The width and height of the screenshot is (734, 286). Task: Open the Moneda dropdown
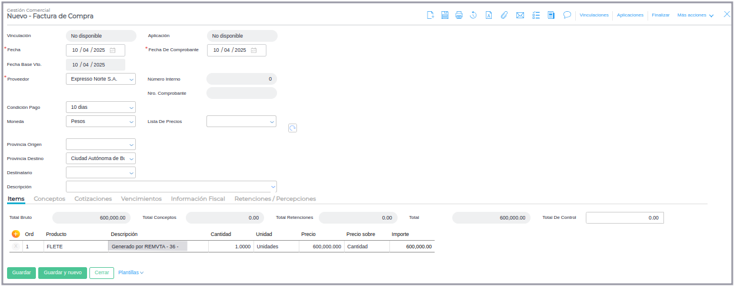131,122
